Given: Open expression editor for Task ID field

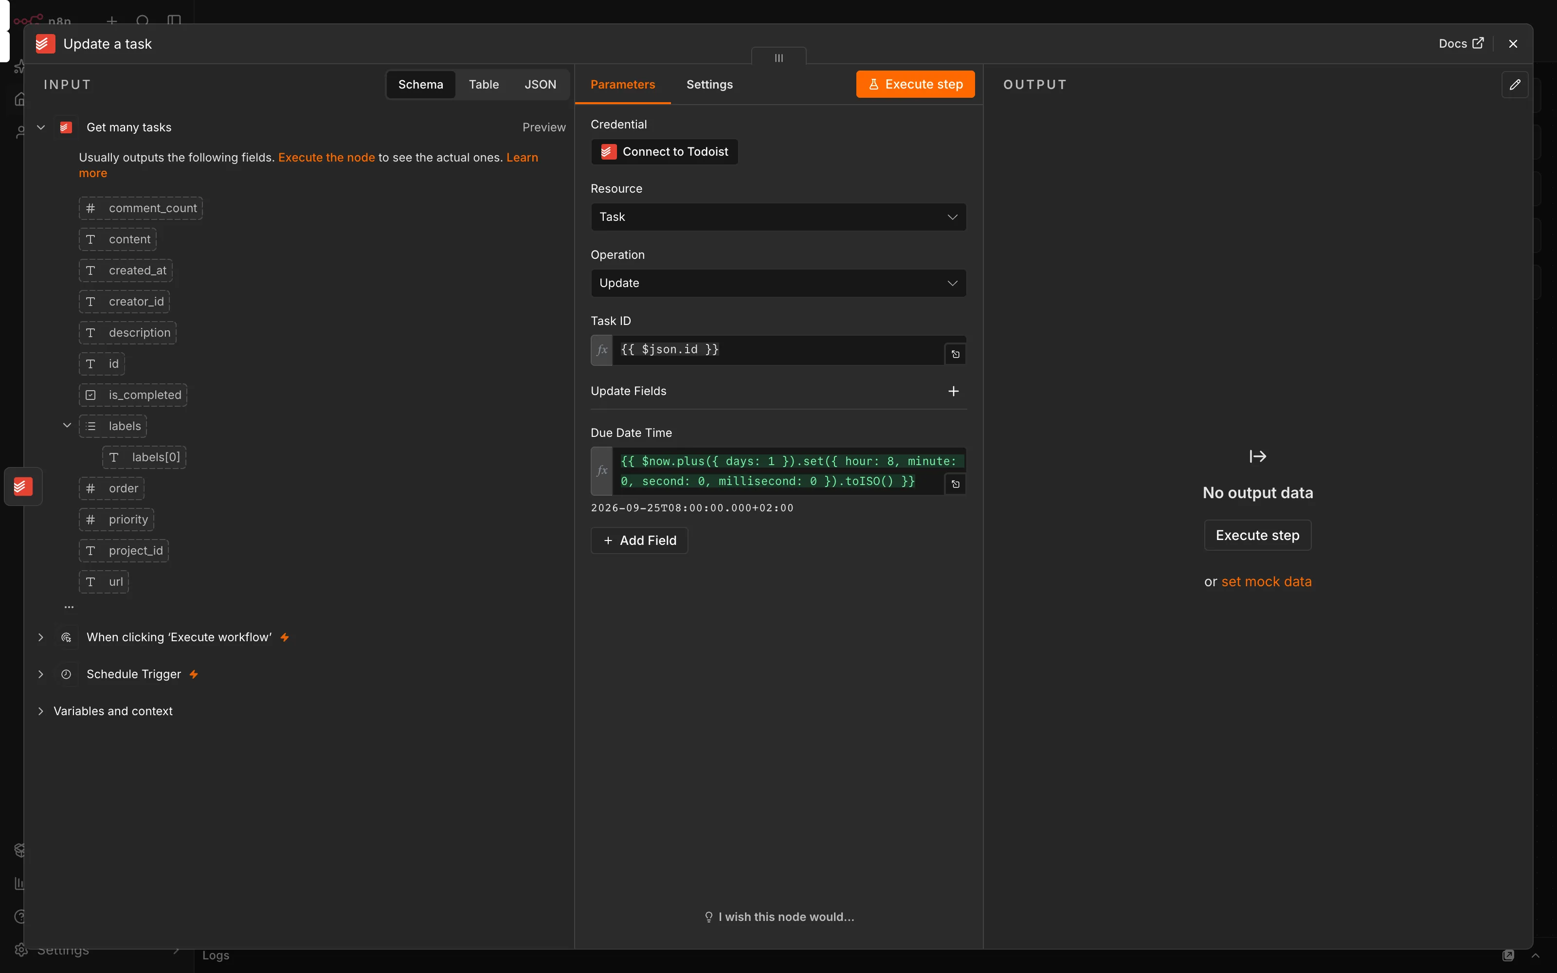Looking at the screenshot, I should pos(956,354).
